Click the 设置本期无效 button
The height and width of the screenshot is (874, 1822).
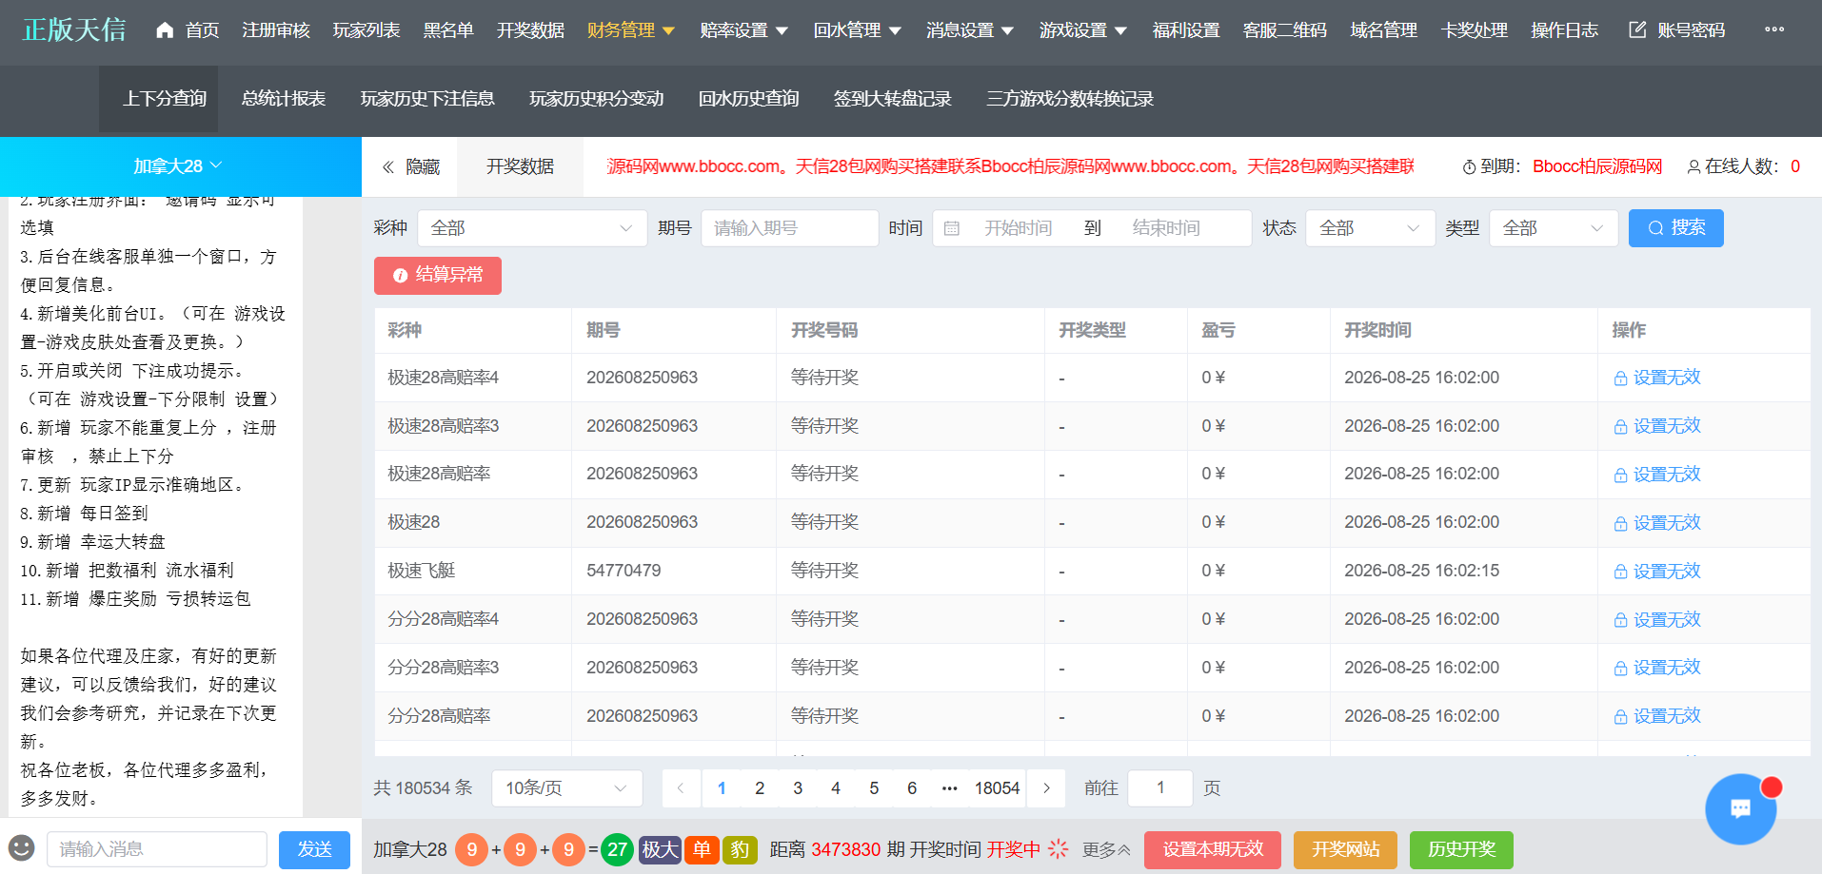(x=1213, y=849)
